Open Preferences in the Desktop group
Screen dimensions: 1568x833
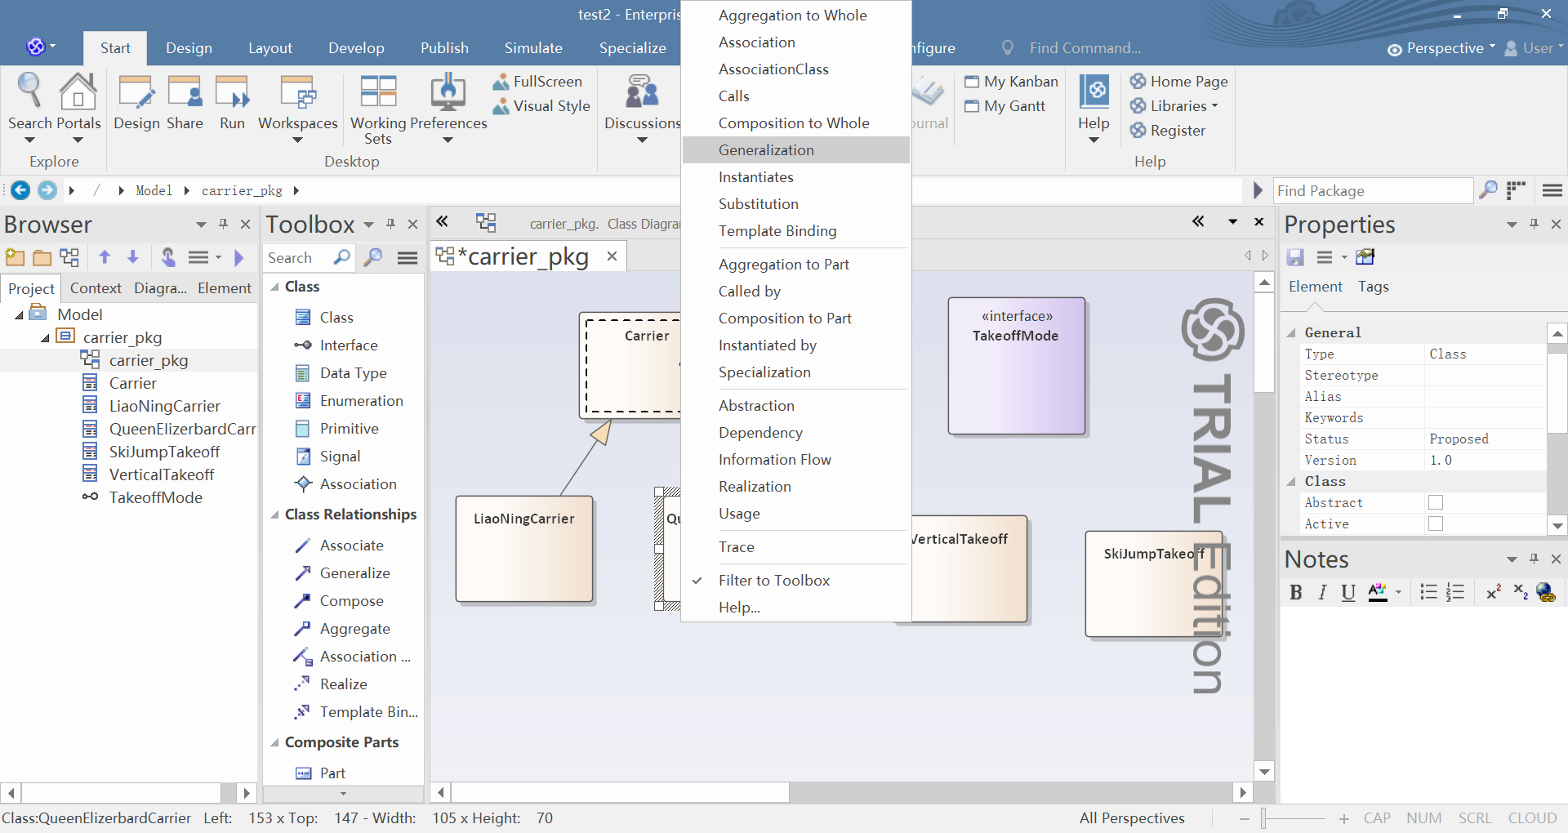pos(448,109)
